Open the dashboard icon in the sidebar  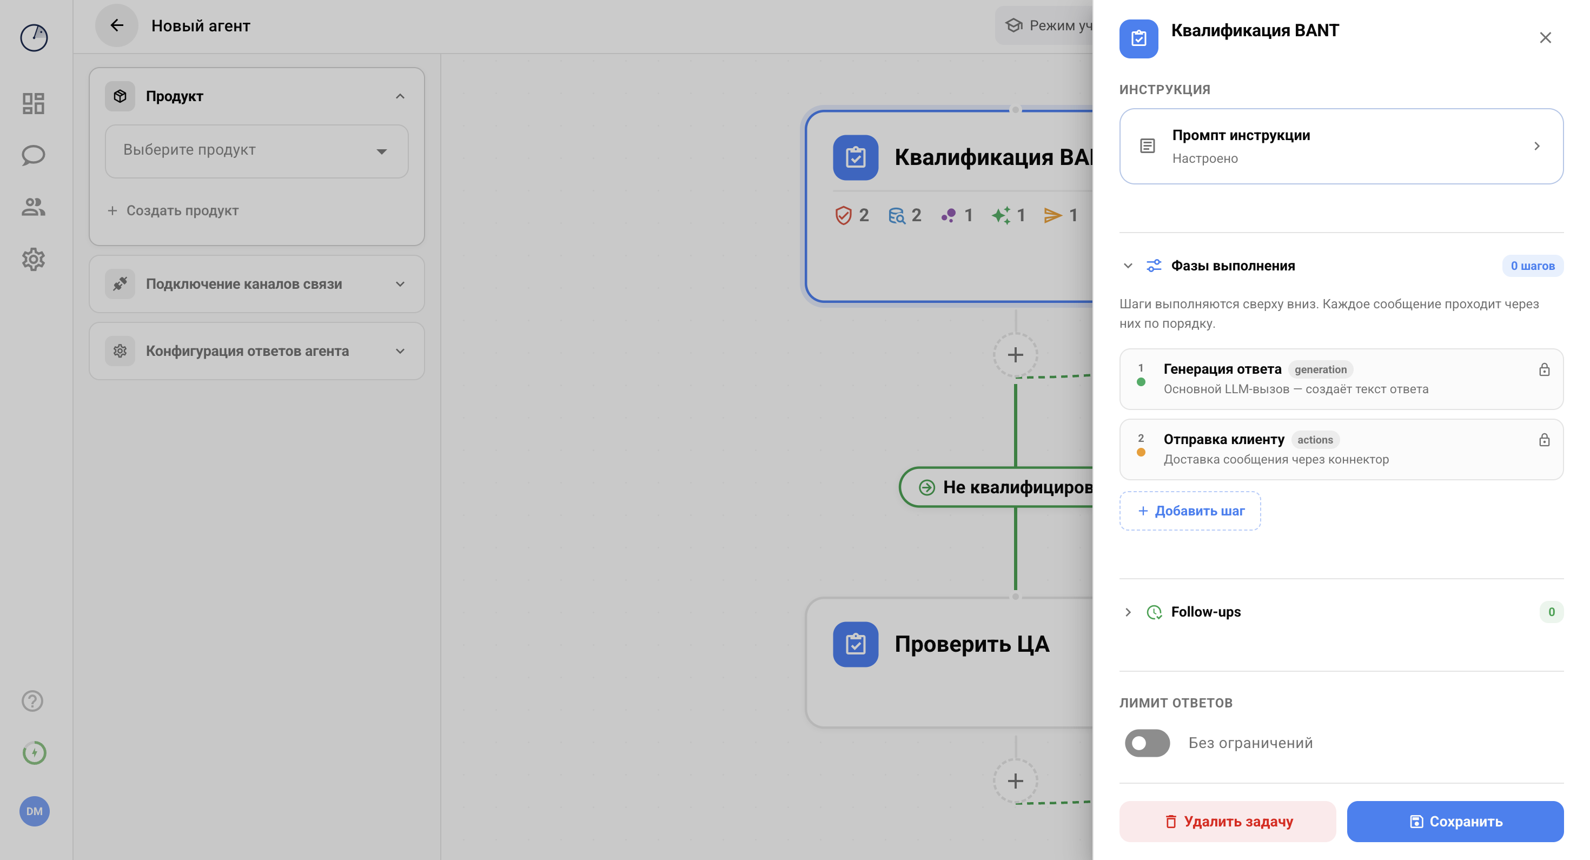pyautogui.click(x=34, y=103)
